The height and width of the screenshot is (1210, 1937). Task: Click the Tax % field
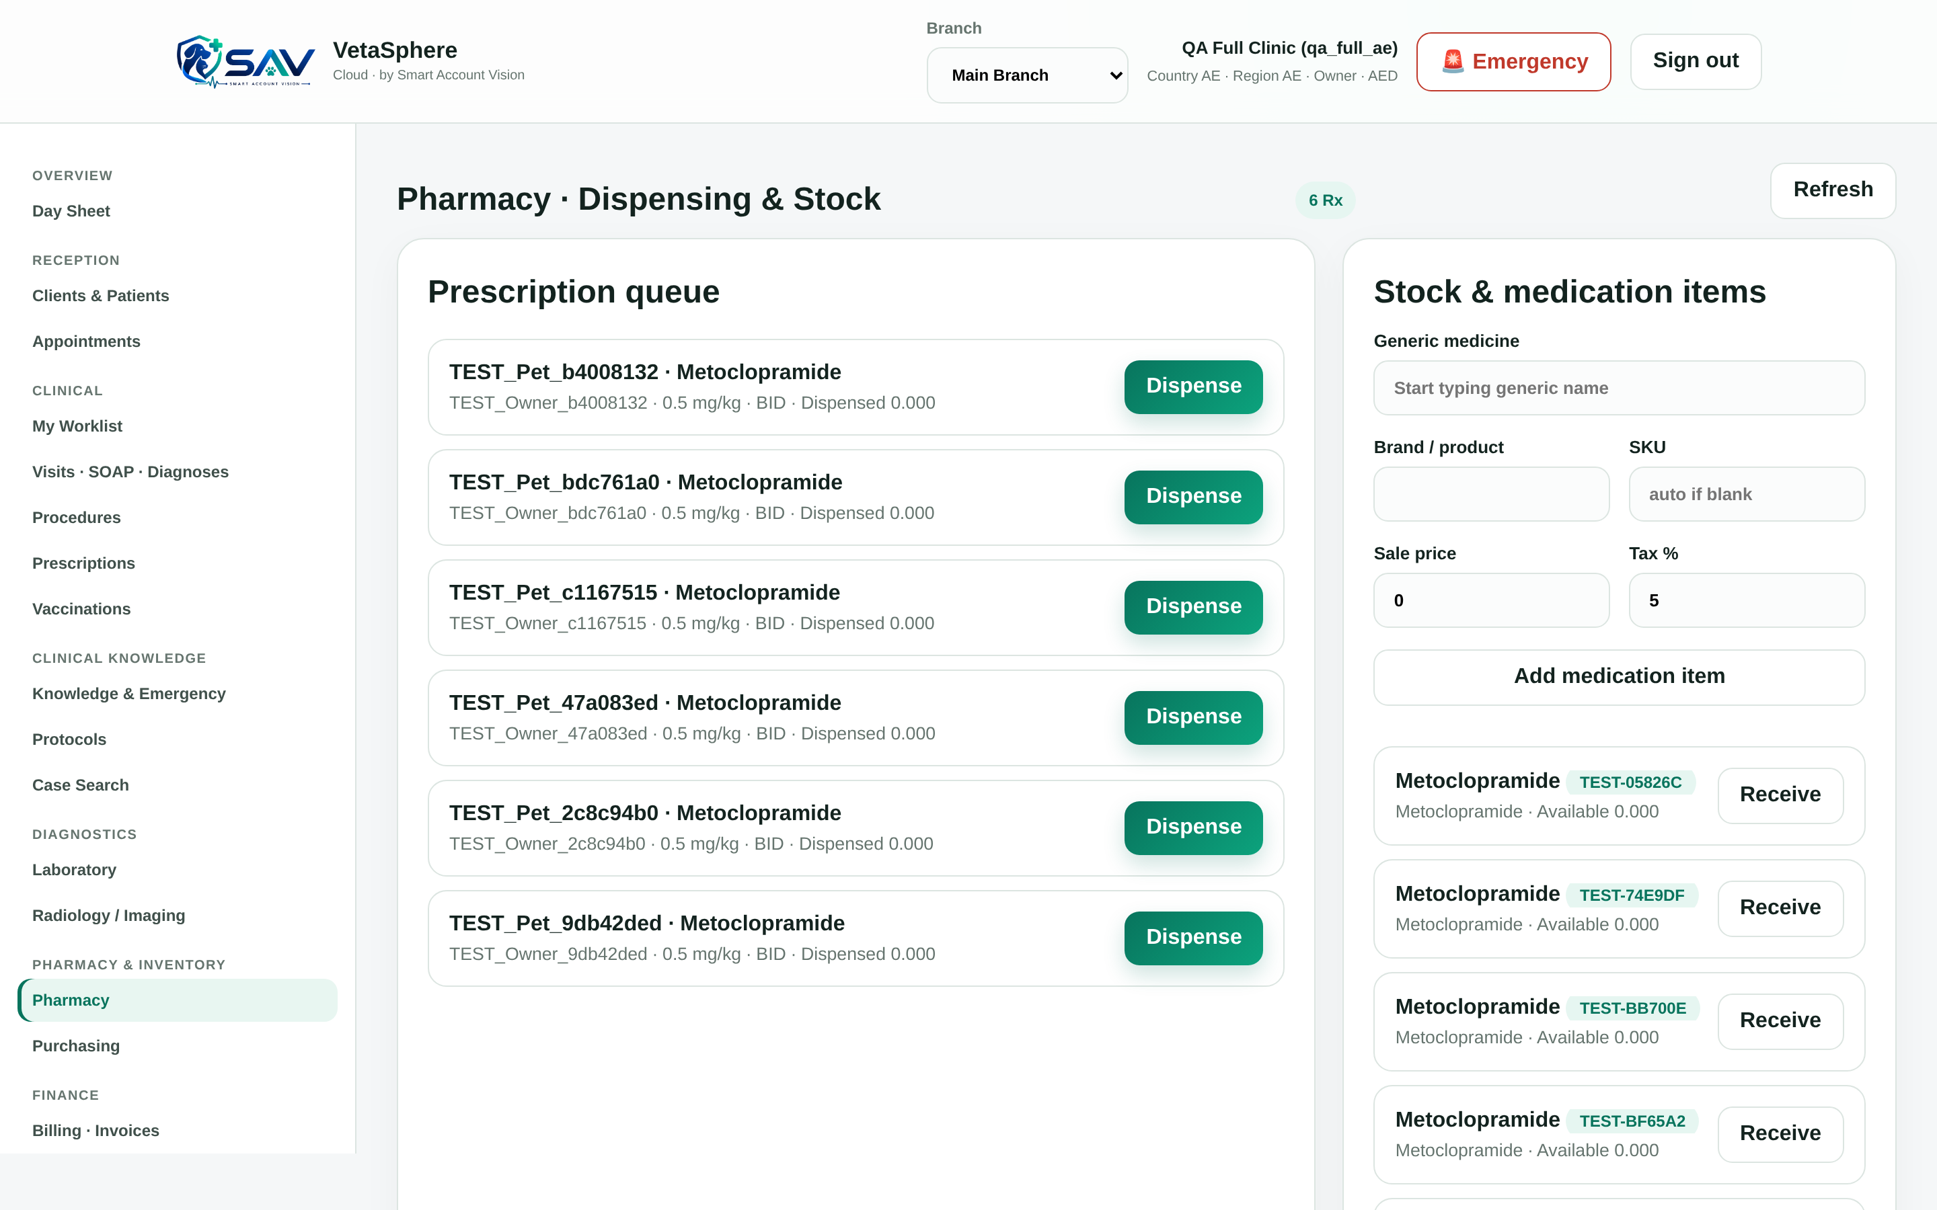tap(1747, 600)
